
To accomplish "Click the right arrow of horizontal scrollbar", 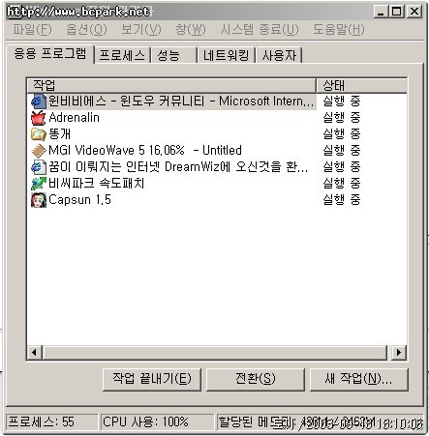I will [x=399, y=353].
